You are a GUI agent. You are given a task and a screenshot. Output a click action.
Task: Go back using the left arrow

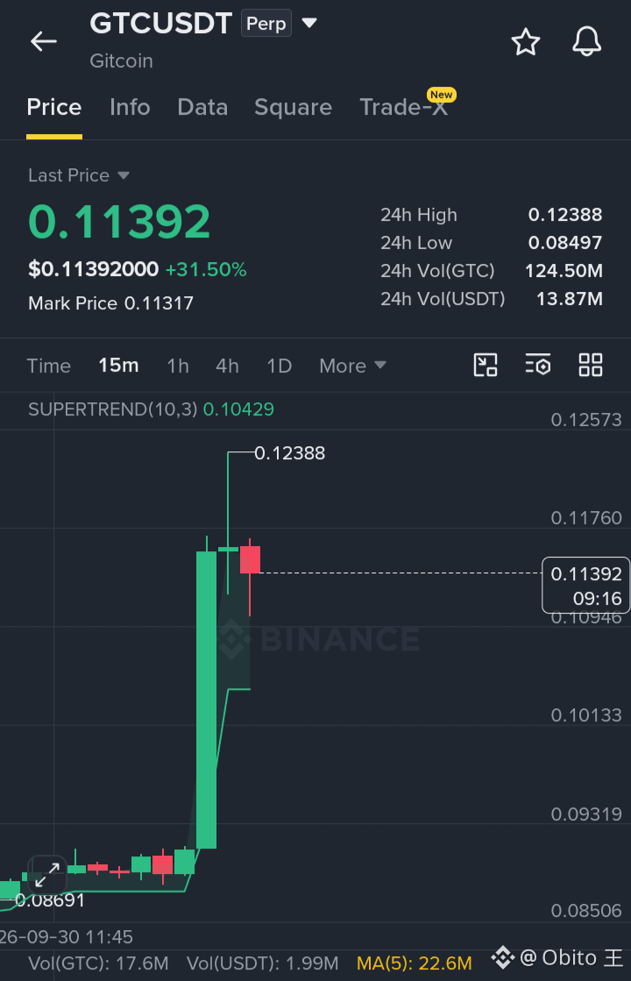(44, 41)
